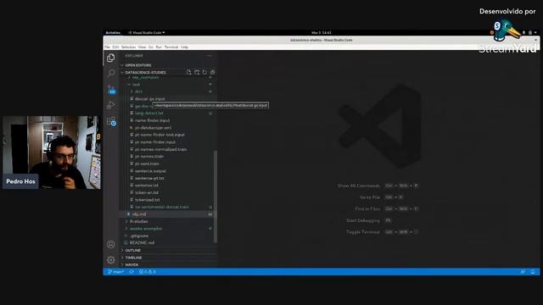
Task: Open token-en.txt file
Action: [x=166, y=192]
